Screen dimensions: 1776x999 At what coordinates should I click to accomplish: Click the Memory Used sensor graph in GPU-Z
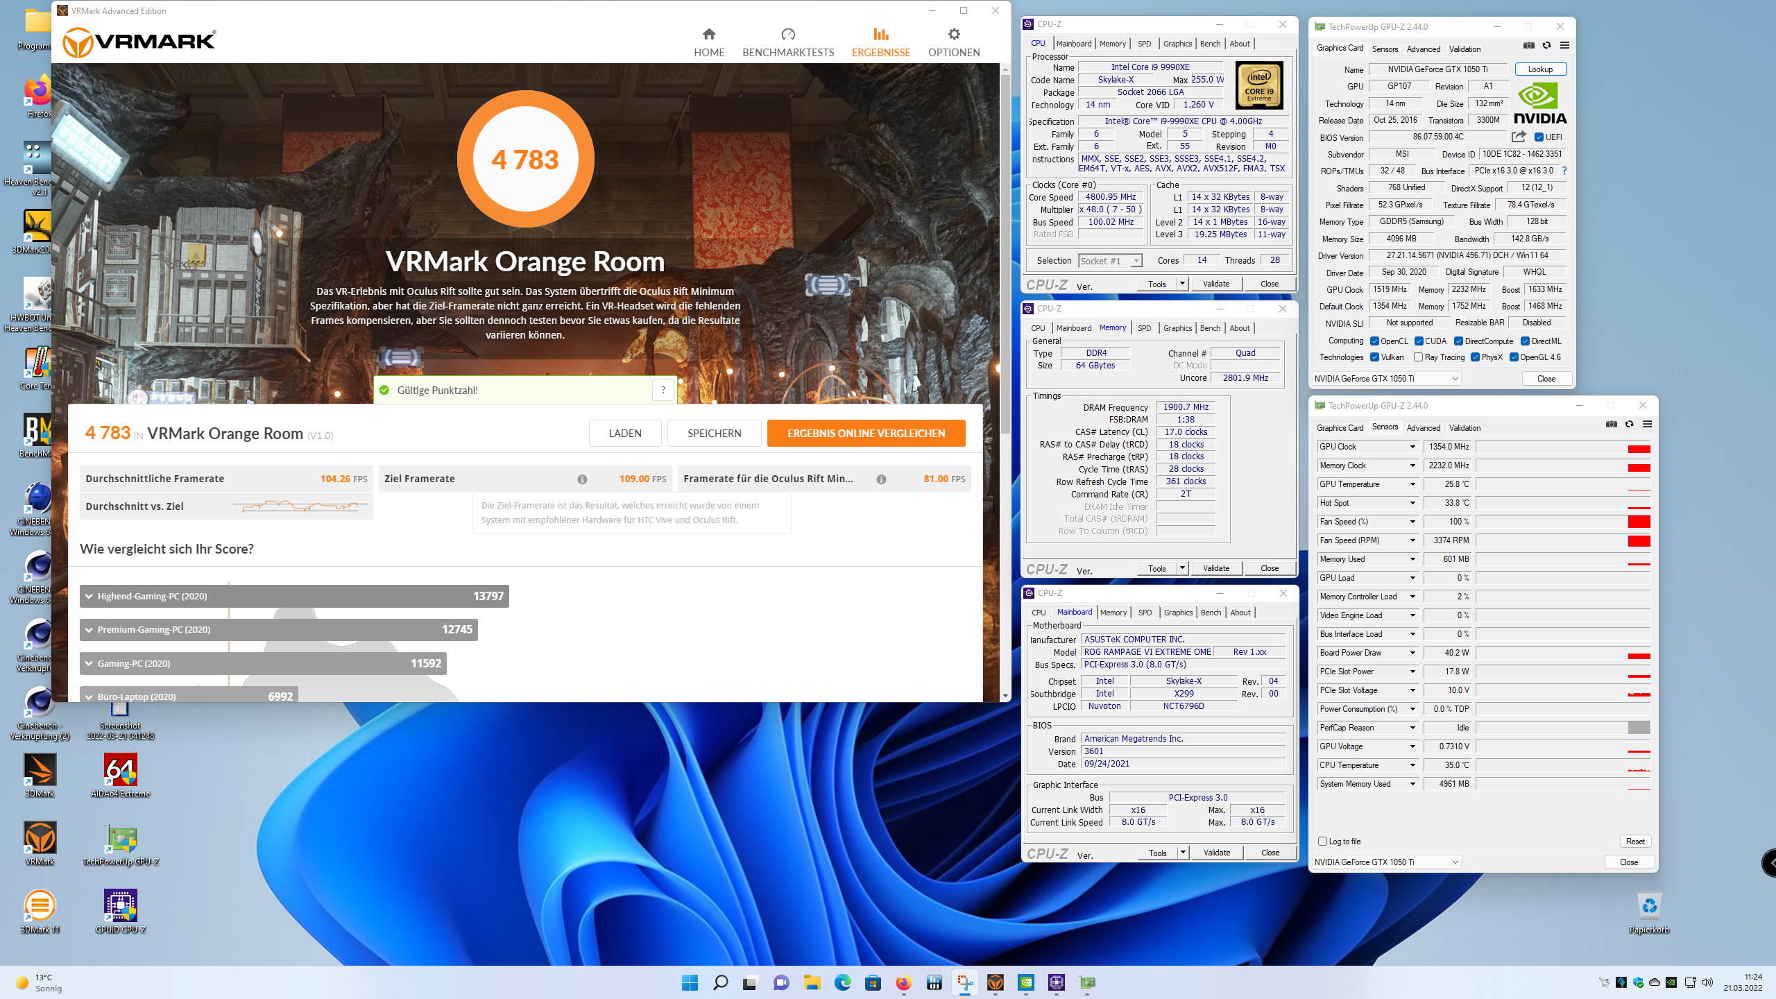point(1564,559)
